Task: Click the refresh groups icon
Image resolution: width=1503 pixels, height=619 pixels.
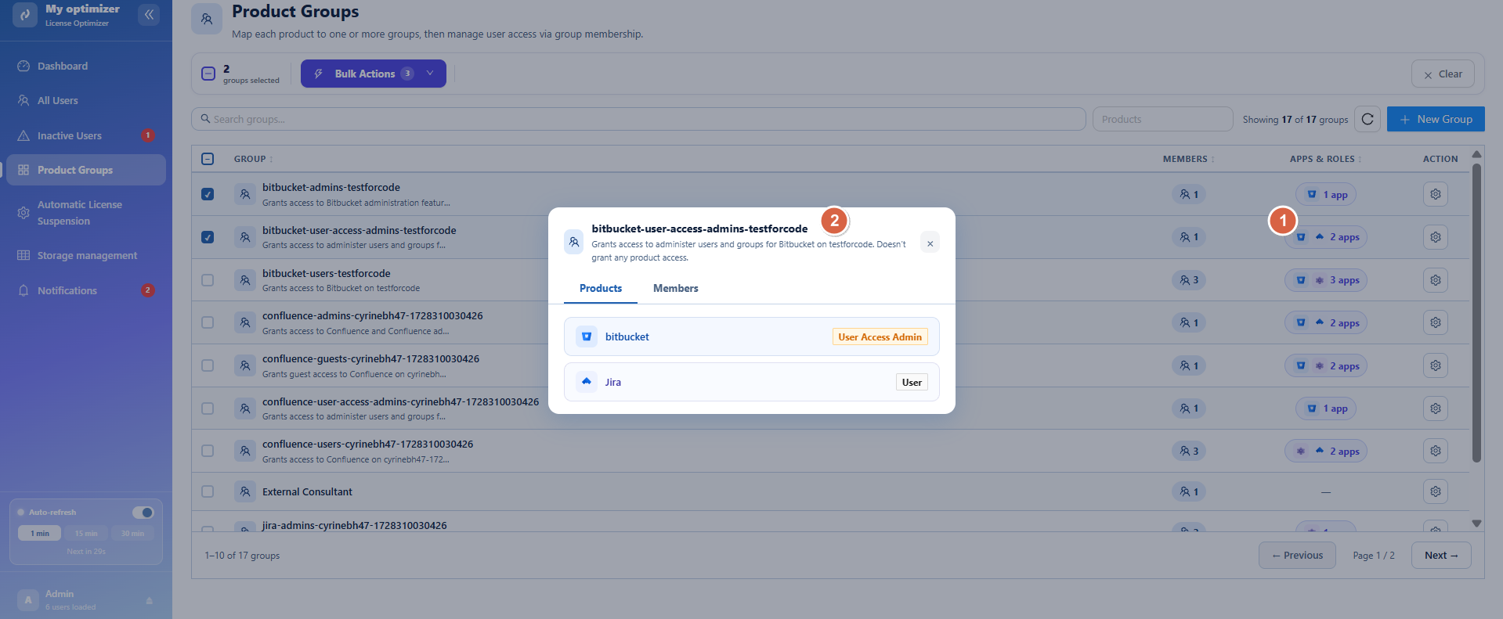Action: pyautogui.click(x=1368, y=119)
